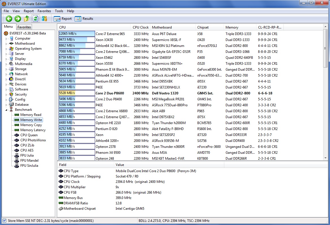Click the results list scroll down arrow
Viewport: 330px width, 225px height.
point(325,158)
